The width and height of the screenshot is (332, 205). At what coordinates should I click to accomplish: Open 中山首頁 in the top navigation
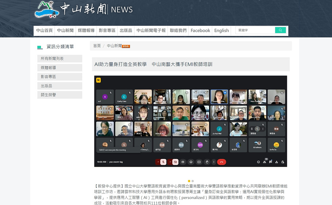pyautogui.click(x=44, y=30)
